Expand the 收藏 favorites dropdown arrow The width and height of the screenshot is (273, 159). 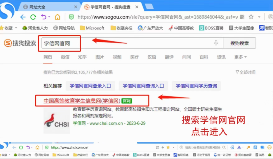pos(16,28)
